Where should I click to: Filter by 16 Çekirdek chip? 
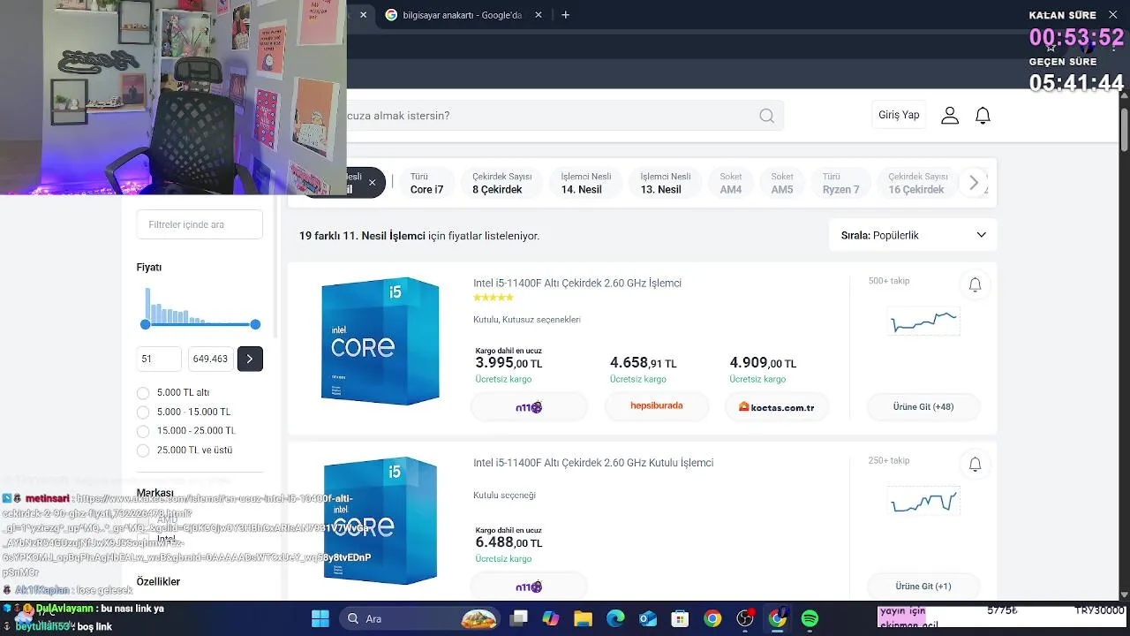click(x=917, y=183)
